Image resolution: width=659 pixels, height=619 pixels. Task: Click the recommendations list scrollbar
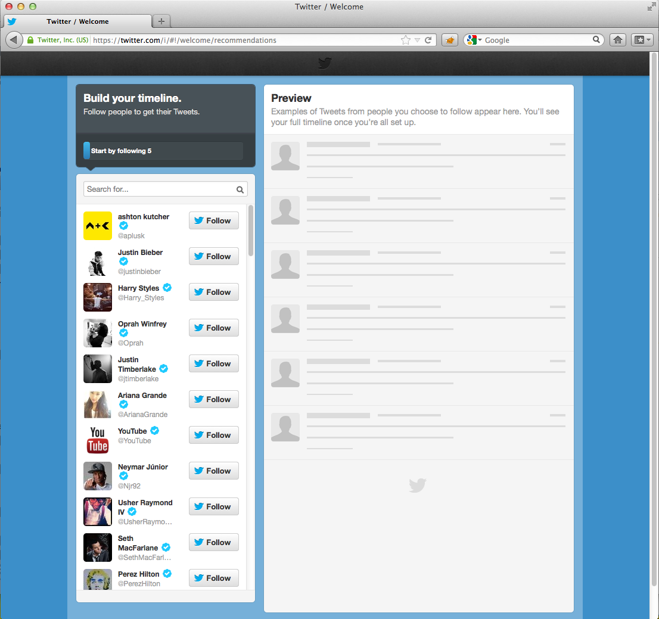(x=251, y=231)
